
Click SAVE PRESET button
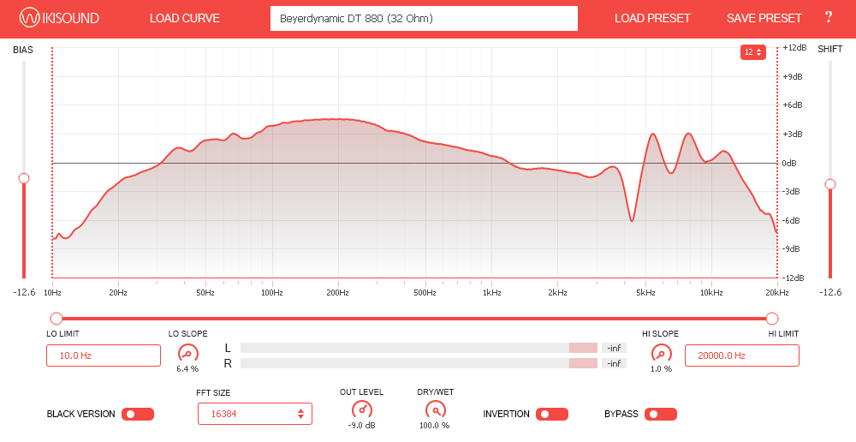764,18
